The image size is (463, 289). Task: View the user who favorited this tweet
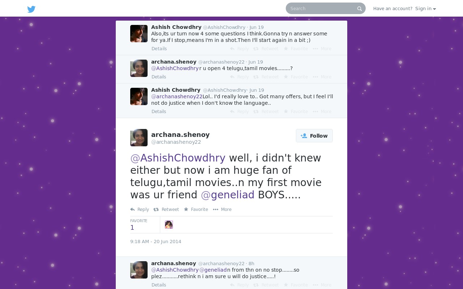tap(169, 225)
